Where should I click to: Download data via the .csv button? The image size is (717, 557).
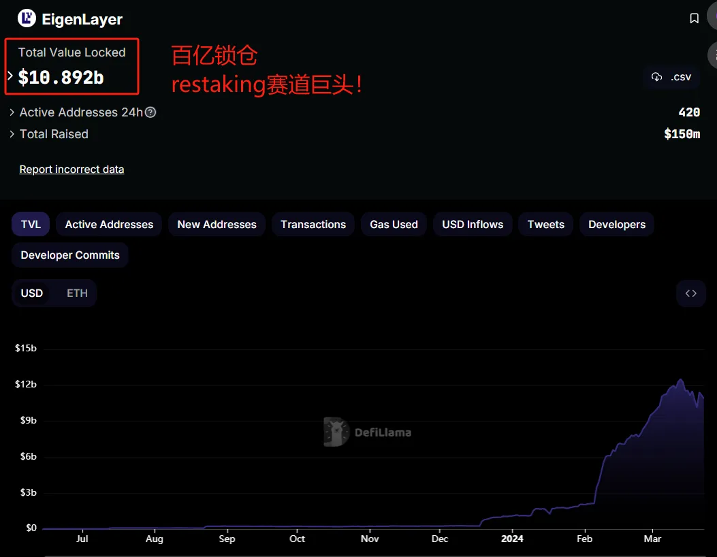pos(671,77)
